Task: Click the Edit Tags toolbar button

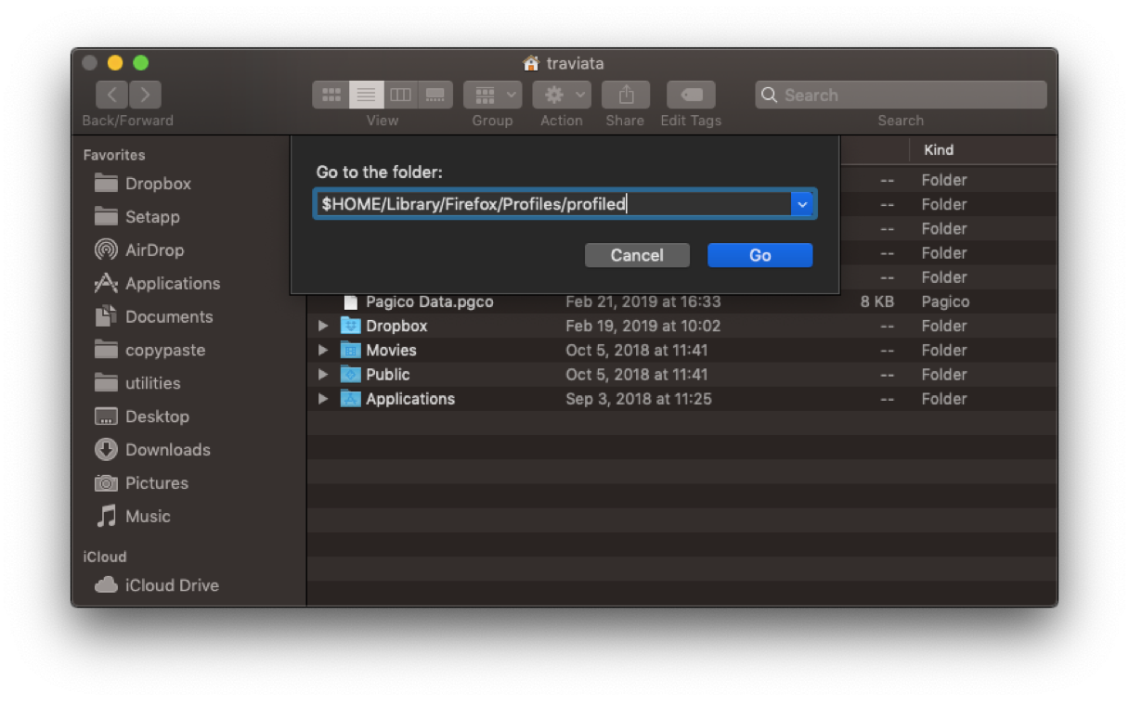Action: pos(691,95)
